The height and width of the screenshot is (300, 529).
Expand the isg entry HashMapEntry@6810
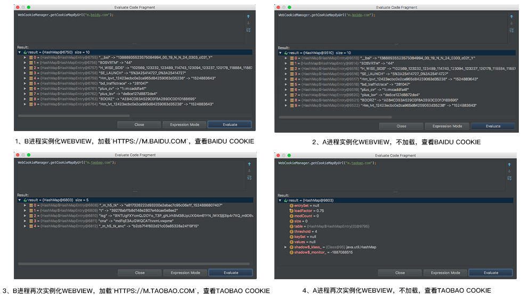pos(25,216)
